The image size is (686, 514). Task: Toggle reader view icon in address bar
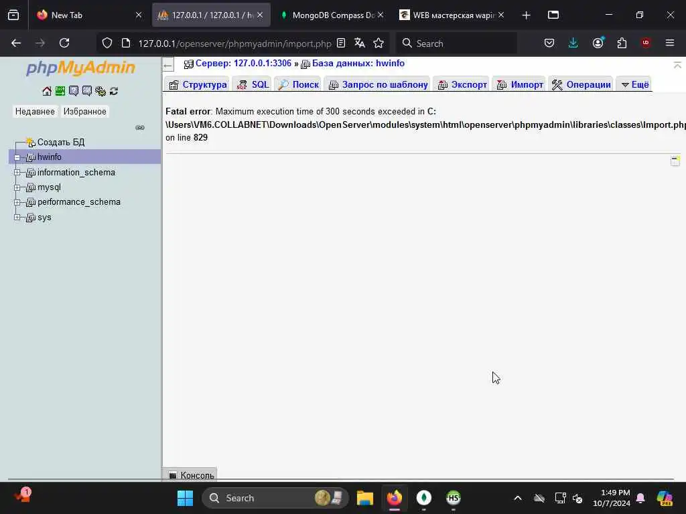pos(341,43)
